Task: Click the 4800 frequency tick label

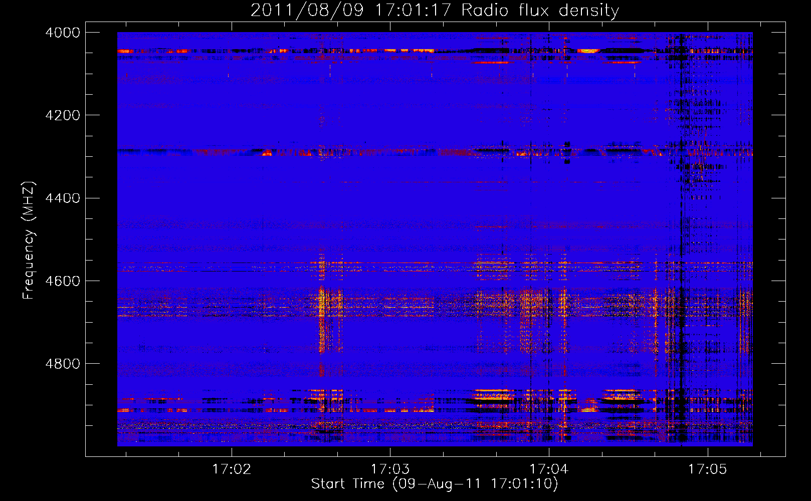Action: pos(63,364)
